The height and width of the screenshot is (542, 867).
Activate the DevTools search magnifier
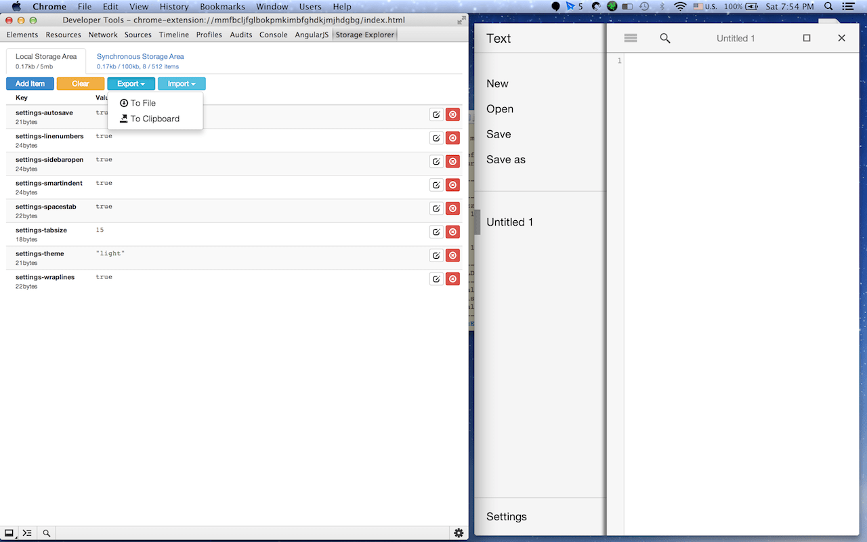(46, 533)
